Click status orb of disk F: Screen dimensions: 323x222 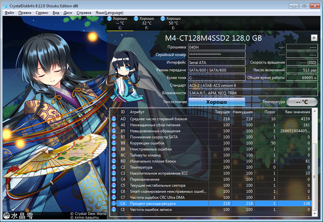coord(136,18)
